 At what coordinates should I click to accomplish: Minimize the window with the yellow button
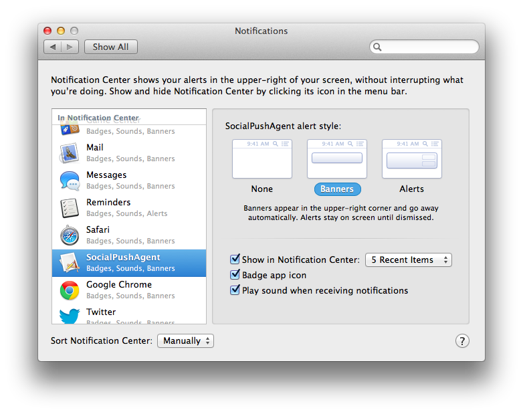point(61,31)
